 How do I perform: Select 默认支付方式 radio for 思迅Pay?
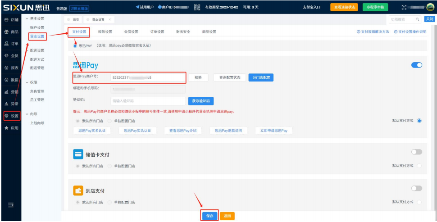tap(419, 121)
